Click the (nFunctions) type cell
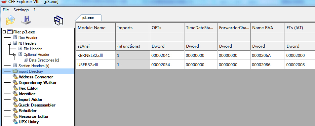Screen dimensions: 315x126 (133, 46)
